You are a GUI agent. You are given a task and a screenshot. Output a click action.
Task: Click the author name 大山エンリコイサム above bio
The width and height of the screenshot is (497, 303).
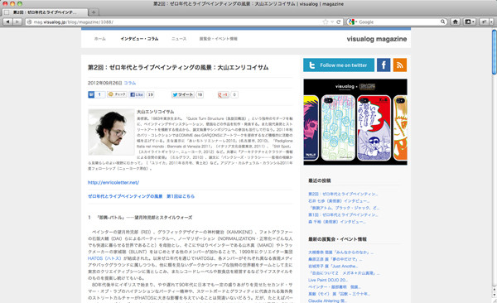point(156,112)
